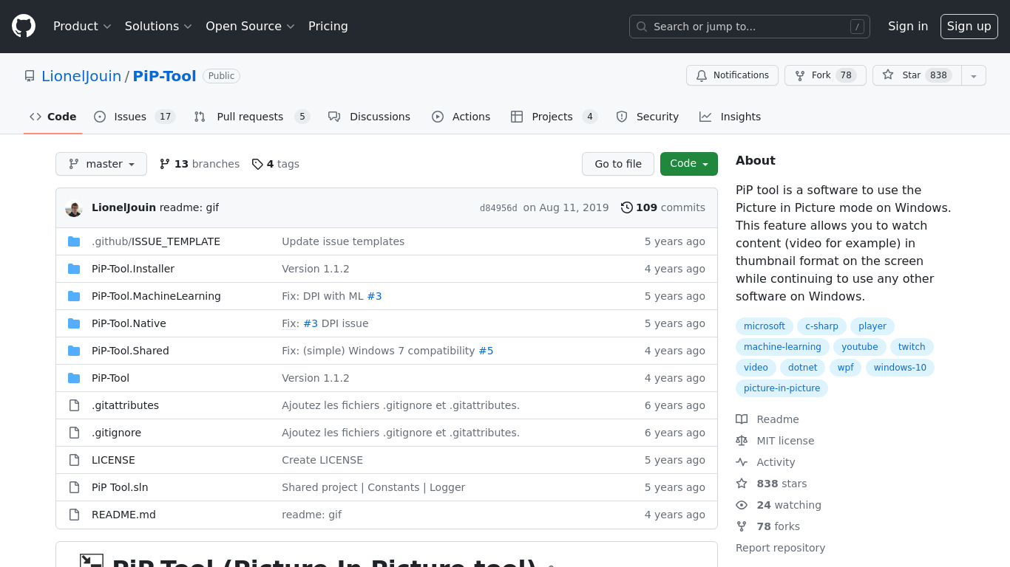
Task: Open the .gitignore file
Action: [x=116, y=433]
